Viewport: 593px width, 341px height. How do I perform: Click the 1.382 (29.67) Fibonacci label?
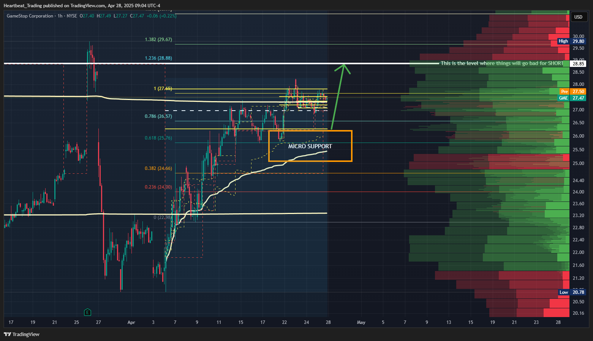pyautogui.click(x=158, y=40)
